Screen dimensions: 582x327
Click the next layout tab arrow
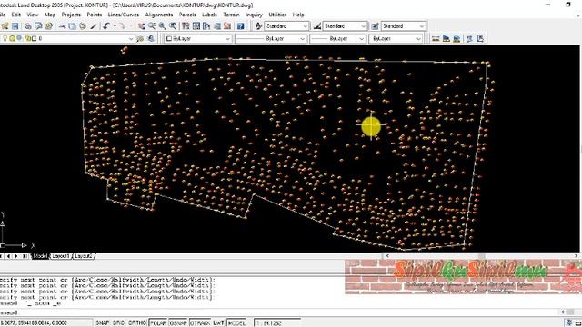pos(16,256)
